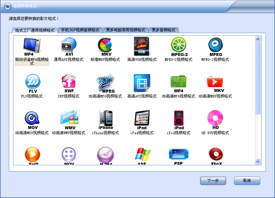Switch to the 手机3GP视频音频格式 tab
275x198 pixels.
tap(81, 29)
